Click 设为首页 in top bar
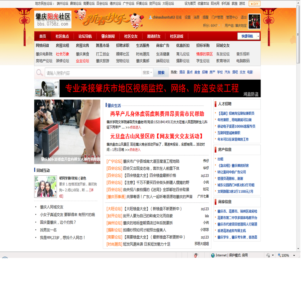This screenshot has height=293, width=302. pos(190,3)
